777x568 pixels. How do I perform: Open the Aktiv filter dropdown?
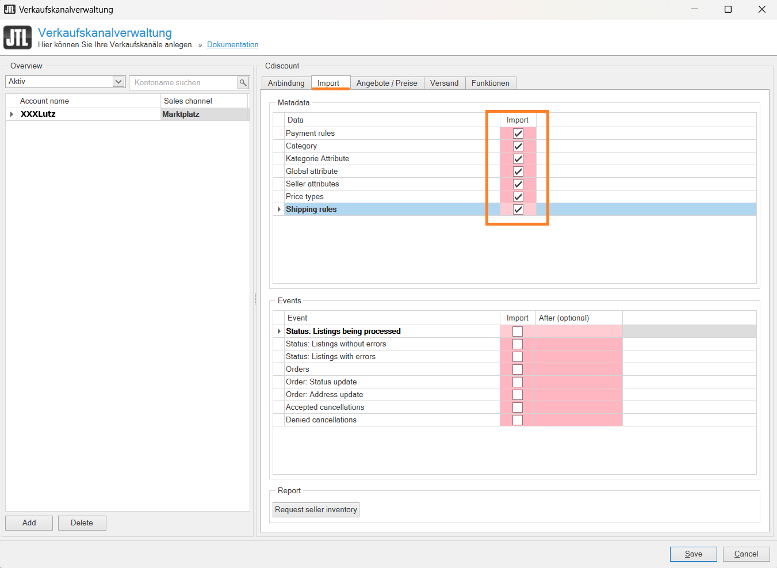pyautogui.click(x=118, y=82)
